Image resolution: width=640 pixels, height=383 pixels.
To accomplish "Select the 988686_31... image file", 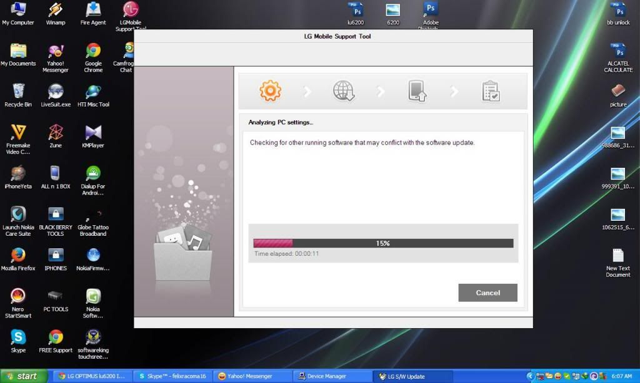I will point(618,137).
